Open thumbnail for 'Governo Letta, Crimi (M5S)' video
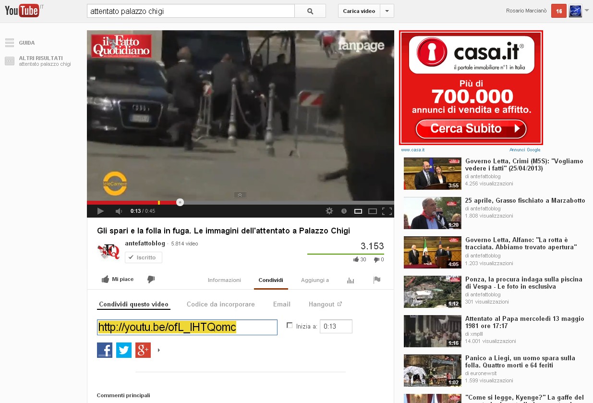The height and width of the screenshot is (403, 593). [432, 174]
